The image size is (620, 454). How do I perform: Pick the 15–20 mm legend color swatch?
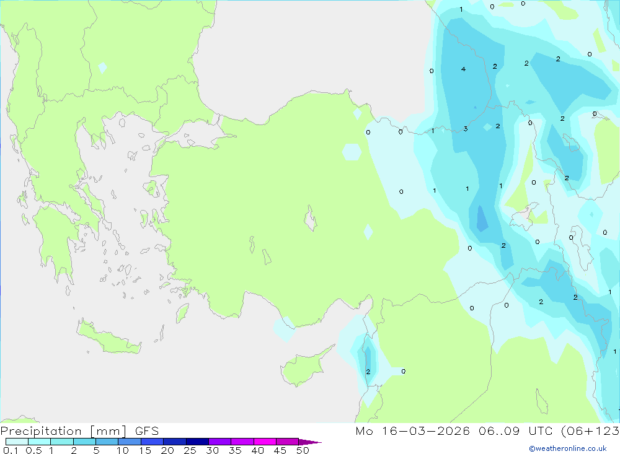coord(153,442)
